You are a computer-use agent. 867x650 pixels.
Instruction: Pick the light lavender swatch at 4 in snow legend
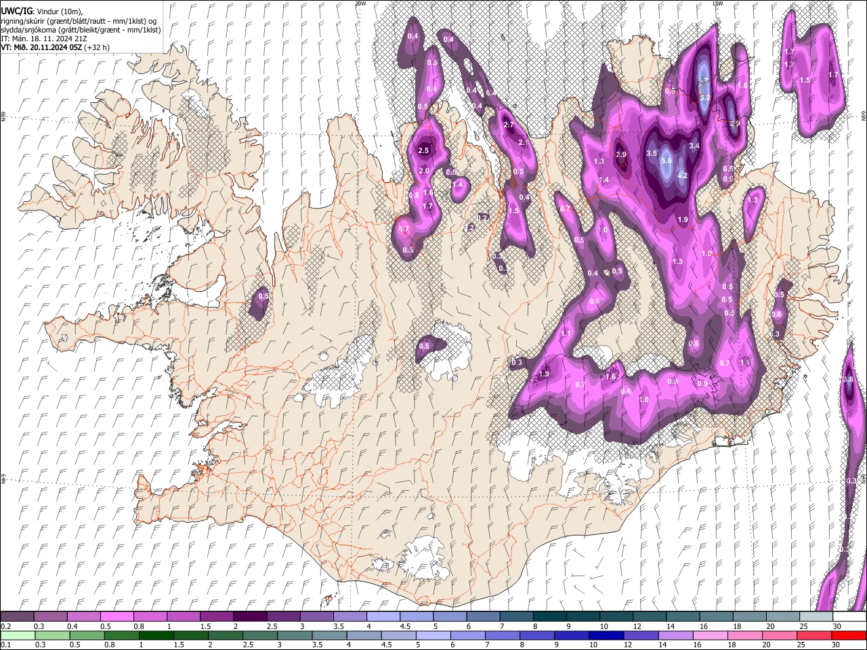(x=383, y=616)
